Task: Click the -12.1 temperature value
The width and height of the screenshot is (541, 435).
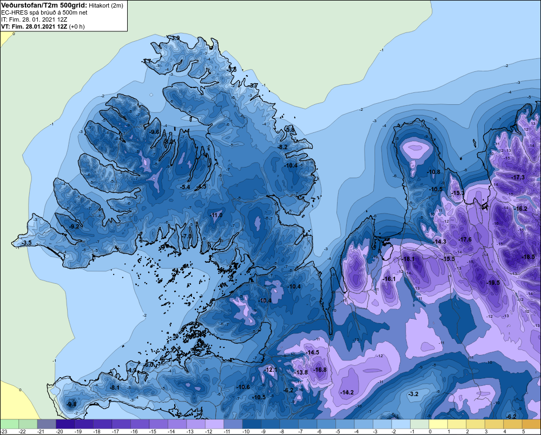Action: [270, 370]
